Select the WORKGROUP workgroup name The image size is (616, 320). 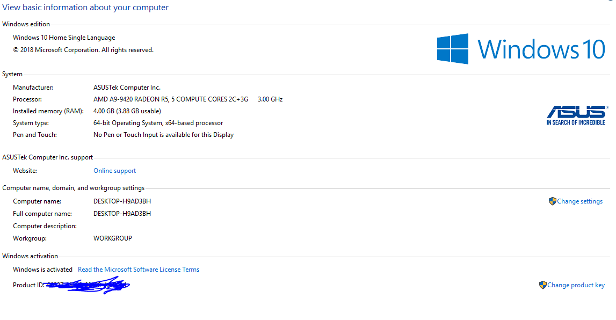pos(113,238)
